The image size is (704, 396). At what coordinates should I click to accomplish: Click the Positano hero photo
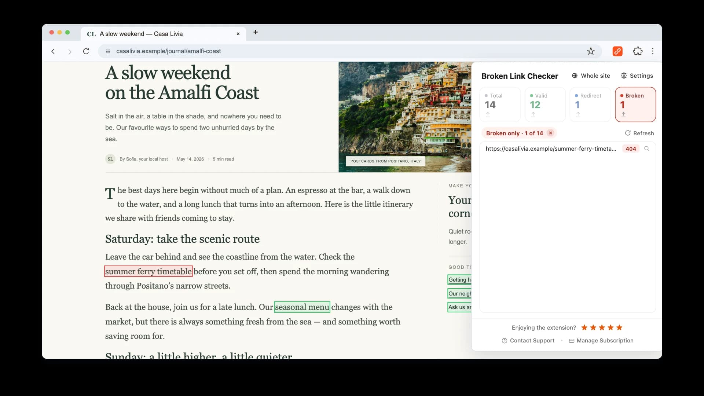[x=405, y=117]
